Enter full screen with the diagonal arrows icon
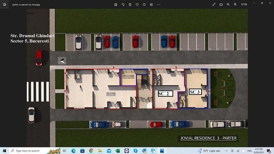274x154 pixels. (214, 5)
